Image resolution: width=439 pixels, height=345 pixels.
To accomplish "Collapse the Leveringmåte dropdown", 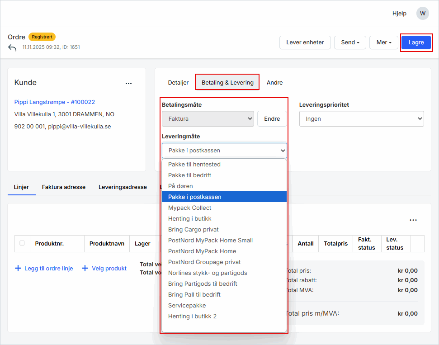I will click(224, 150).
